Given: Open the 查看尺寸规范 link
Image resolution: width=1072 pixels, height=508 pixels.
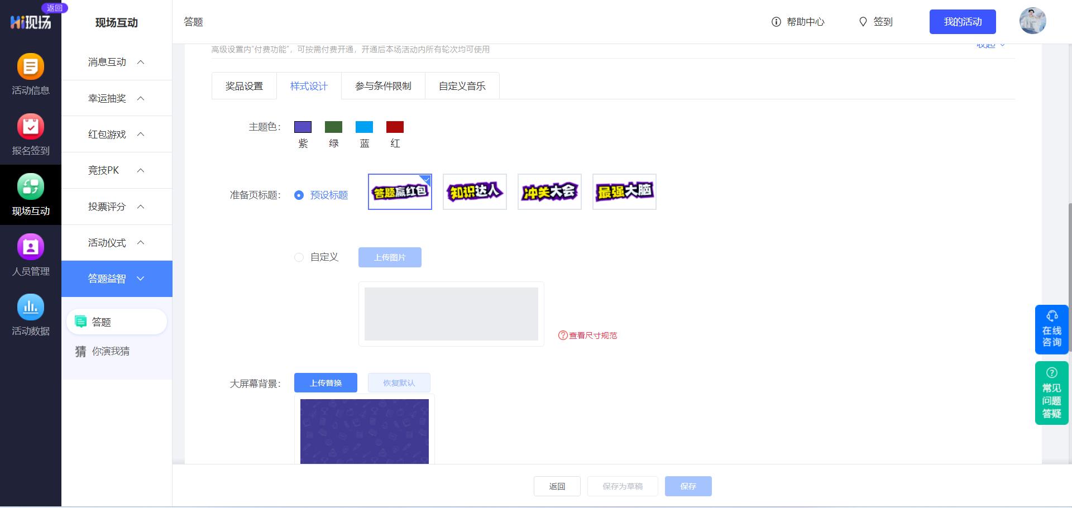Looking at the screenshot, I should click(x=587, y=336).
